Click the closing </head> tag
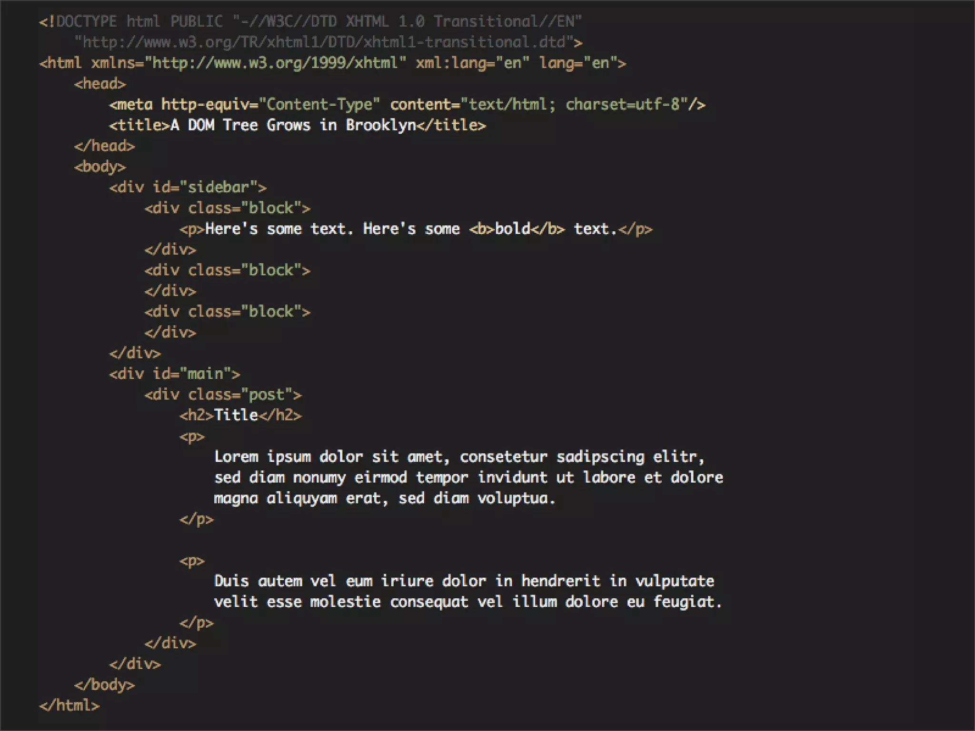The width and height of the screenshot is (975, 731). tap(105, 146)
